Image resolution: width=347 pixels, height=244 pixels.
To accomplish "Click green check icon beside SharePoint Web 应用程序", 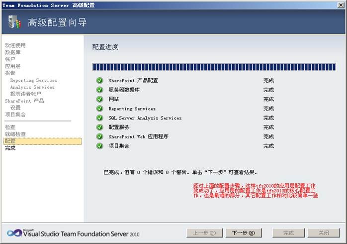I will (x=100, y=136).
